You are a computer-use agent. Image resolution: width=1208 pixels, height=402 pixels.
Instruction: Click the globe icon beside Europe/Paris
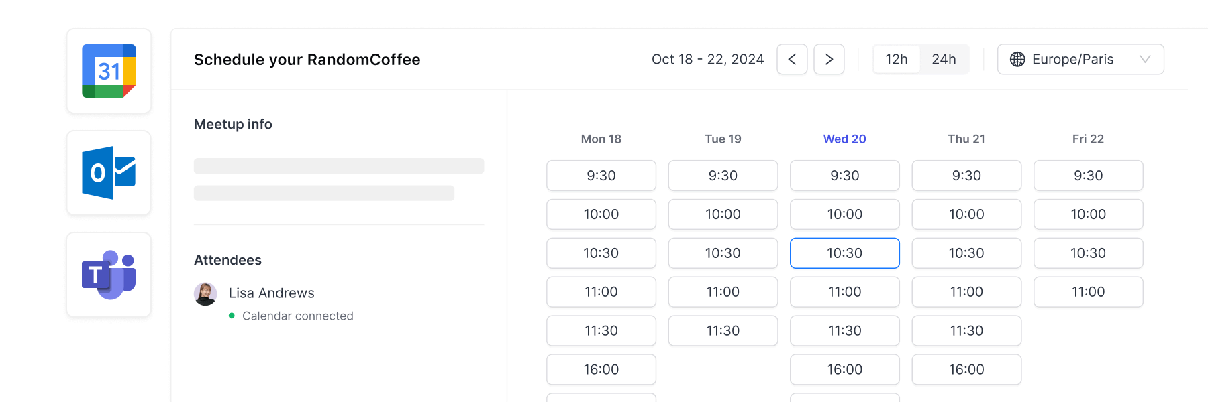1017,59
